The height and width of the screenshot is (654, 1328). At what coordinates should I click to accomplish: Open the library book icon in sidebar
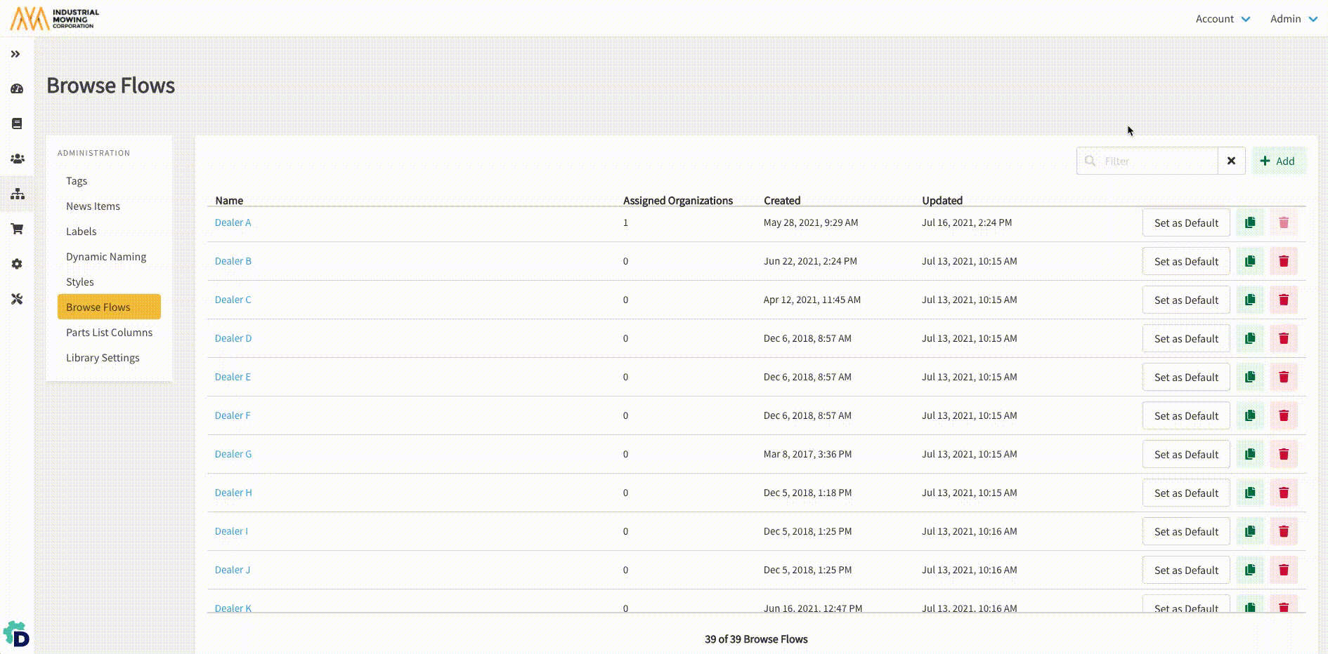pos(17,124)
